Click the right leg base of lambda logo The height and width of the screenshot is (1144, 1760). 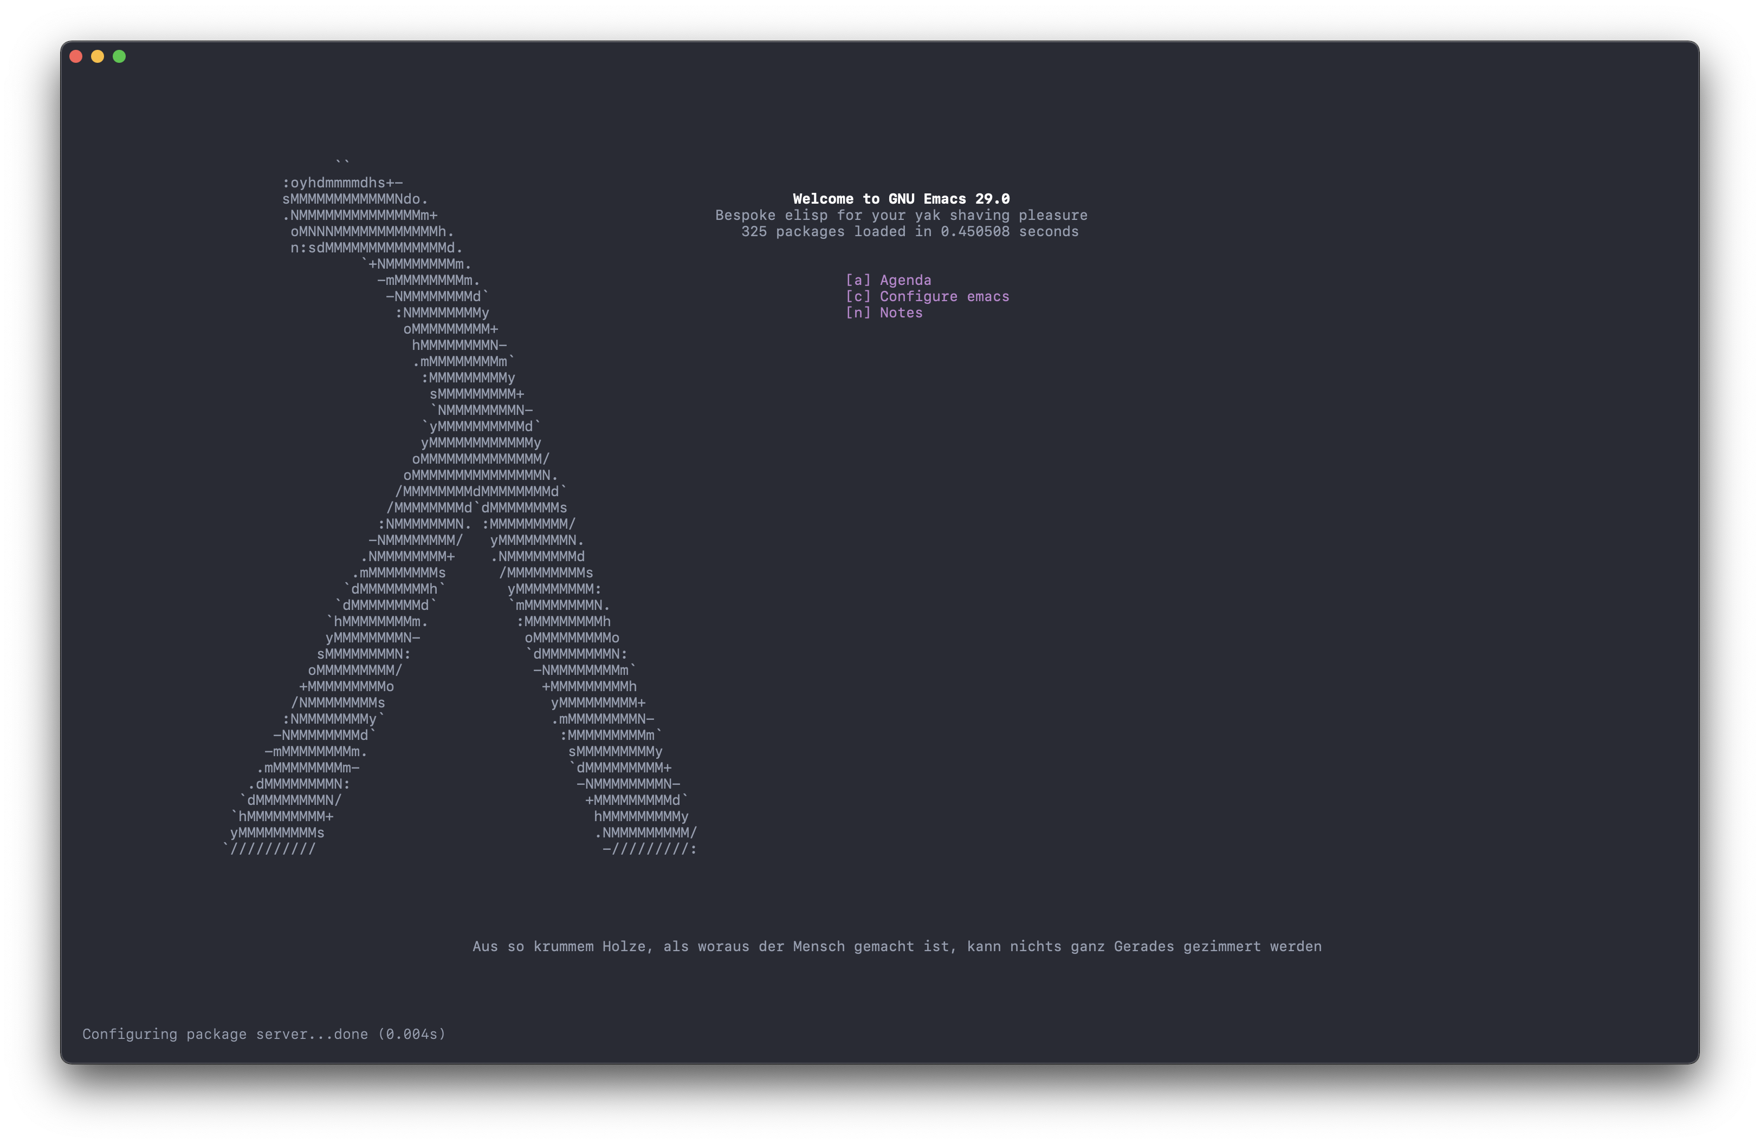(649, 849)
